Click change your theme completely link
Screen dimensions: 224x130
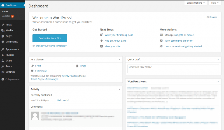[51, 46]
